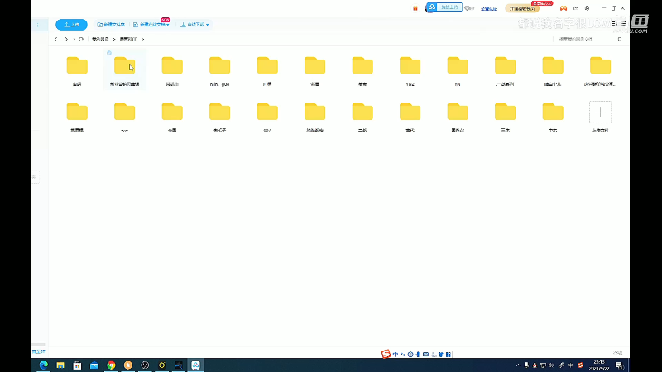Open File Explorer from the taskbar
This screenshot has height=372, width=662.
tap(60, 365)
